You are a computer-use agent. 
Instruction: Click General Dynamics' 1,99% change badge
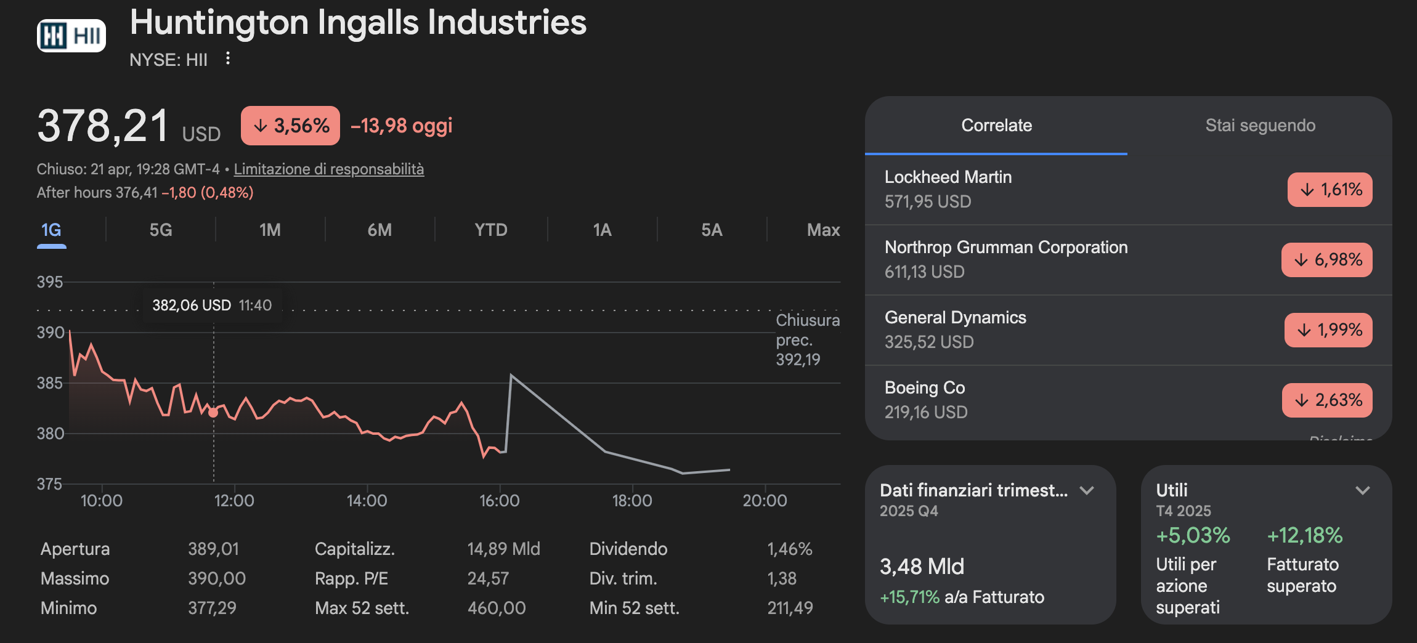click(1328, 330)
